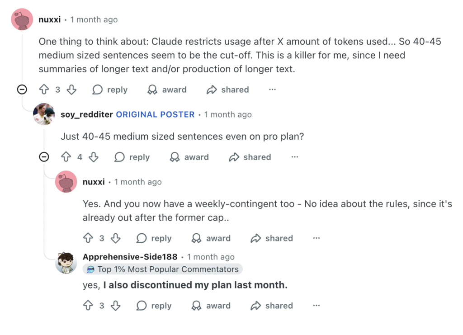Downvote Apprehensive-Side188's comment
Screen dimensions: 463x335
click(116, 306)
